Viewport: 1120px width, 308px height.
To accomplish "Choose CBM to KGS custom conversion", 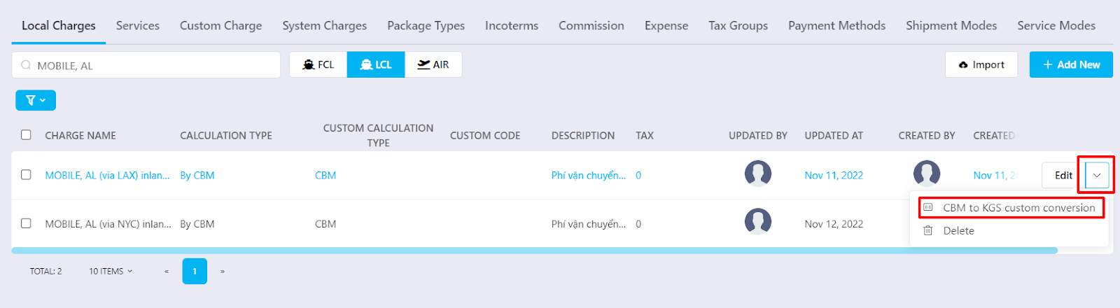I will point(1010,208).
